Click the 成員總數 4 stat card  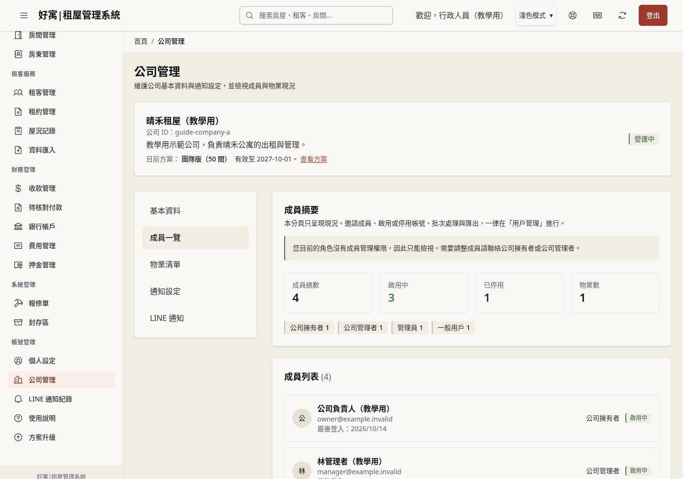click(328, 293)
